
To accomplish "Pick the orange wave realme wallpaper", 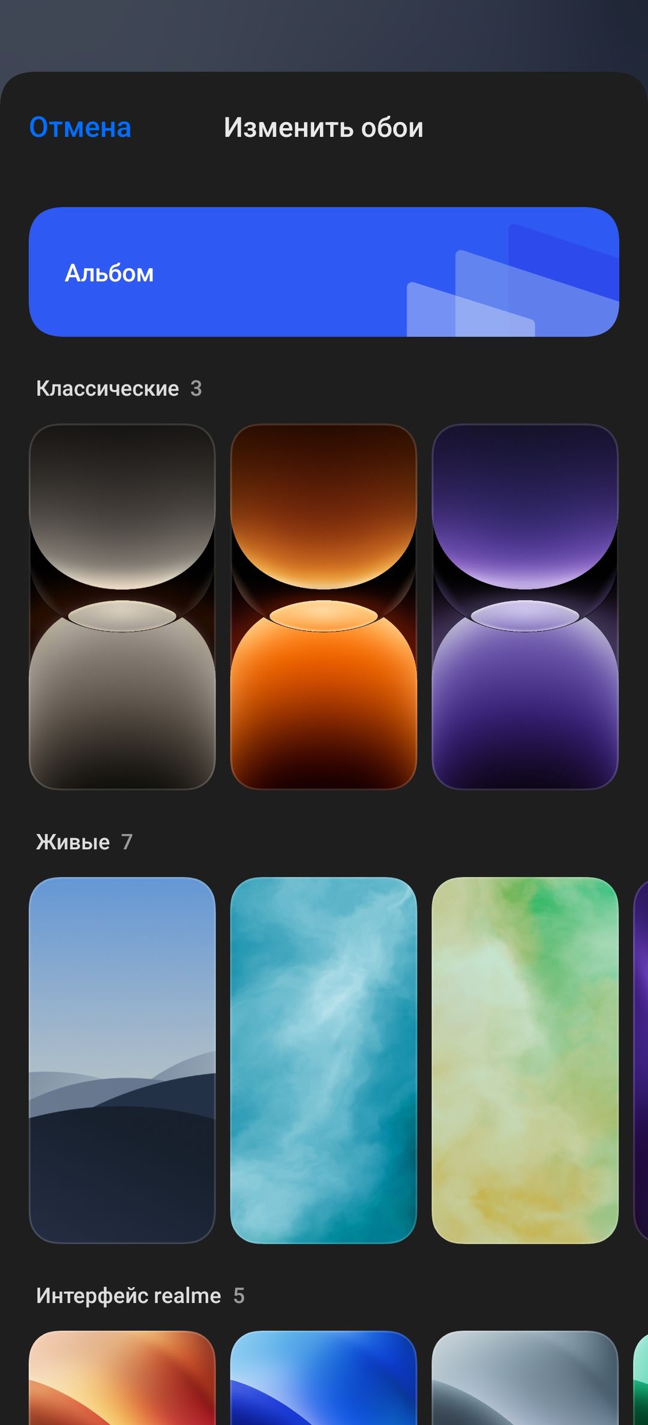I will pyautogui.click(x=122, y=1378).
